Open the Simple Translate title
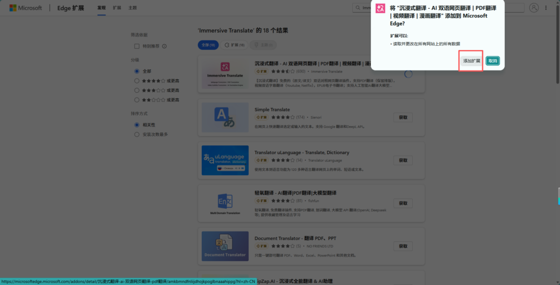This screenshot has height=285, width=560. [272, 110]
